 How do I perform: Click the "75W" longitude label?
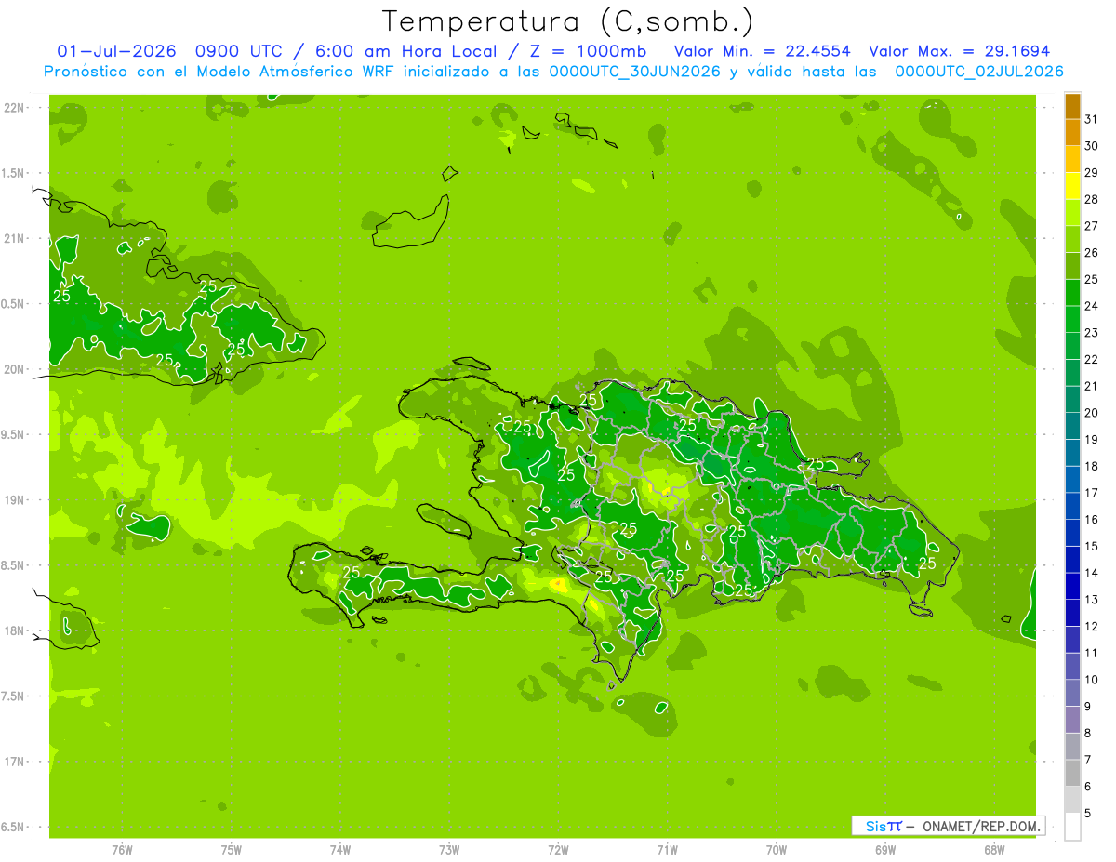(x=231, y=849)
